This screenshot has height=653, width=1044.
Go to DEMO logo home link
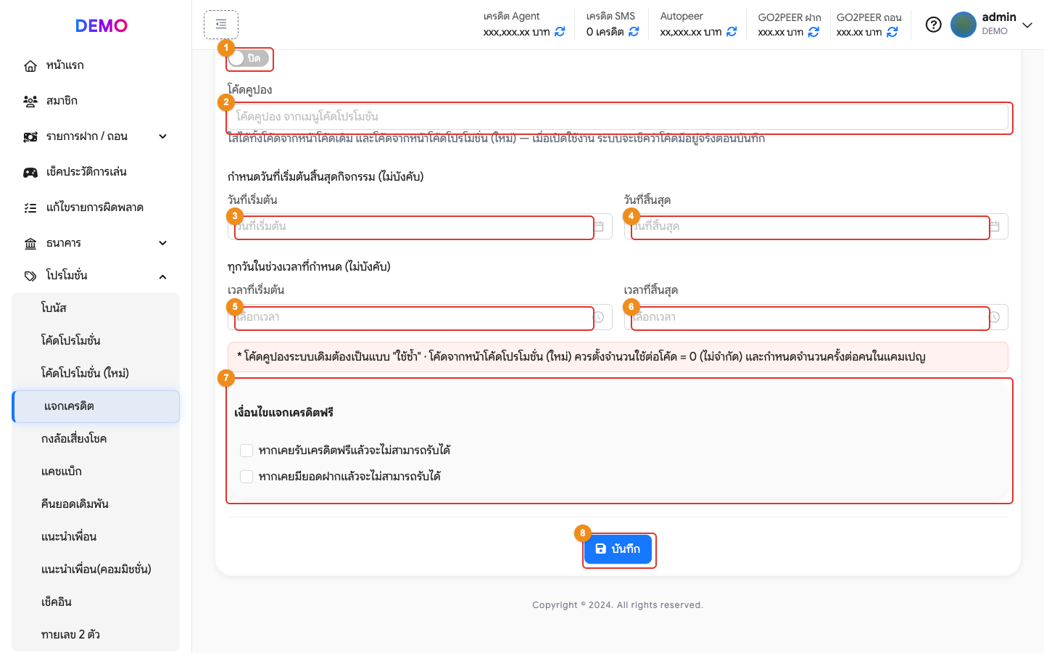coord(101,25)
